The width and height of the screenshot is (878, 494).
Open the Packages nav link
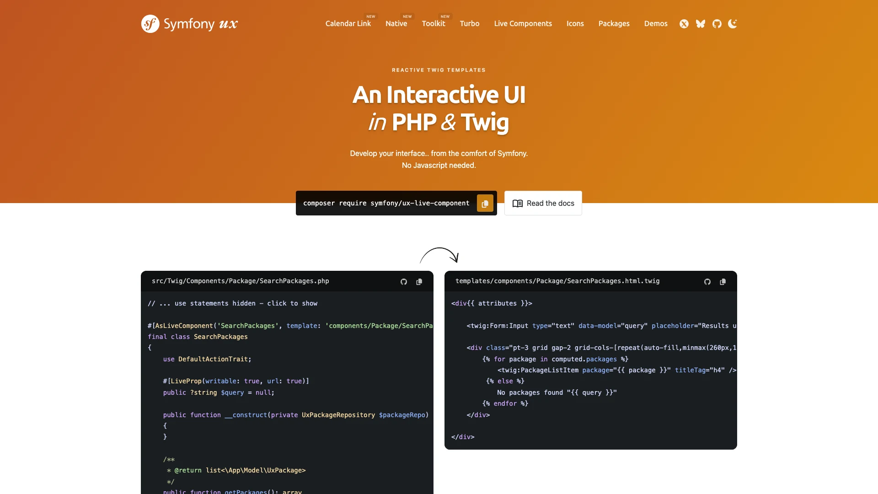(614, 24)
